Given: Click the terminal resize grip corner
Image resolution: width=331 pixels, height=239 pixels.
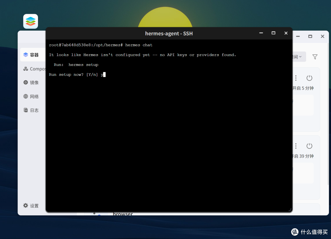Looking at the screenshot, I should [x=290, y=210].
